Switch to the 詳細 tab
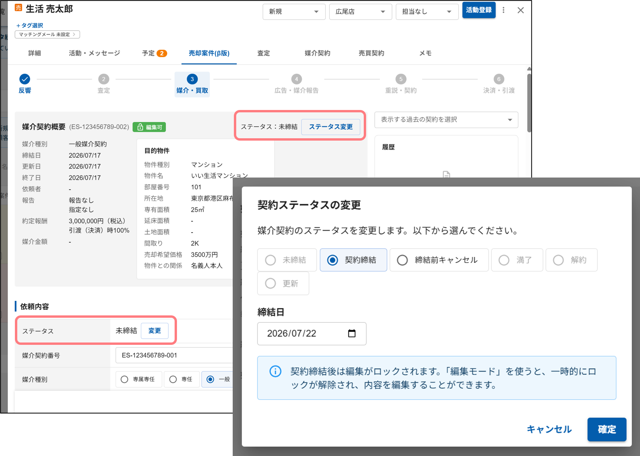This screenshot has height=456, width=640. [35, 53]
